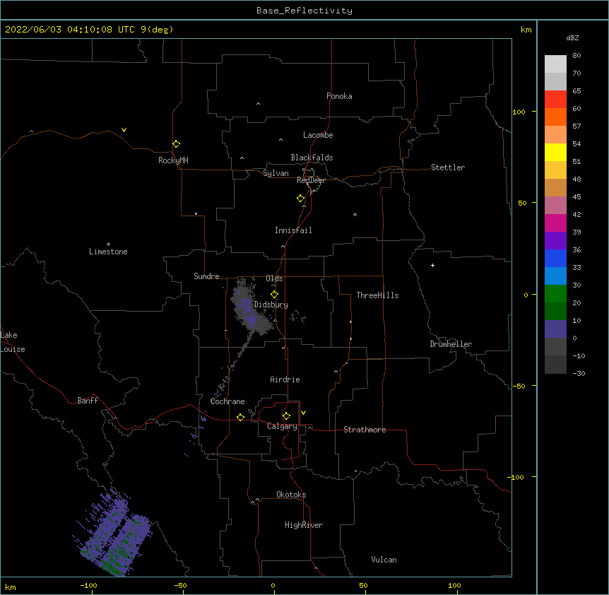The width and height of the screenshot is (609, 595).
Task: Click the Sundre label
Action: click(x=206, y=276)
